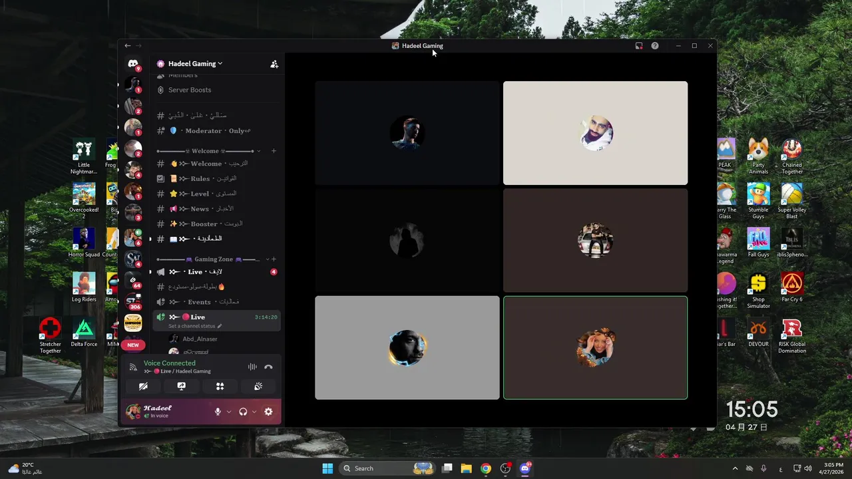Open Stretcher Together desktop shortcut
This screenshot has width=852, height=479.
click(x=50, y=336)
